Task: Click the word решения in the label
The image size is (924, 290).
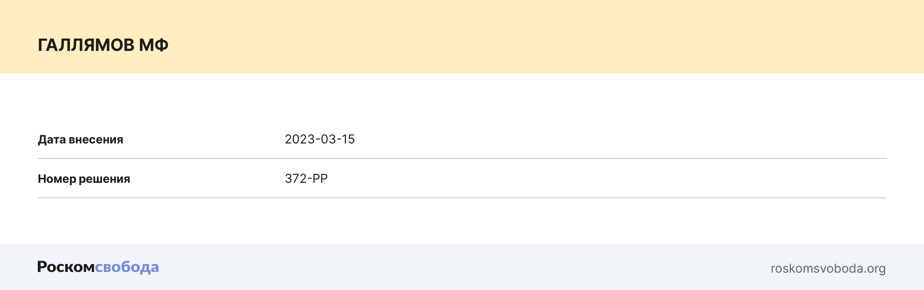Action: point(105,179)
